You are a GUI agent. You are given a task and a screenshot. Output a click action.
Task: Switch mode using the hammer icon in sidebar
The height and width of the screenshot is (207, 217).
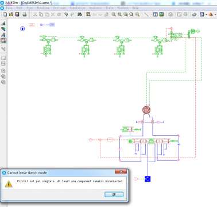tap(3, 34)
